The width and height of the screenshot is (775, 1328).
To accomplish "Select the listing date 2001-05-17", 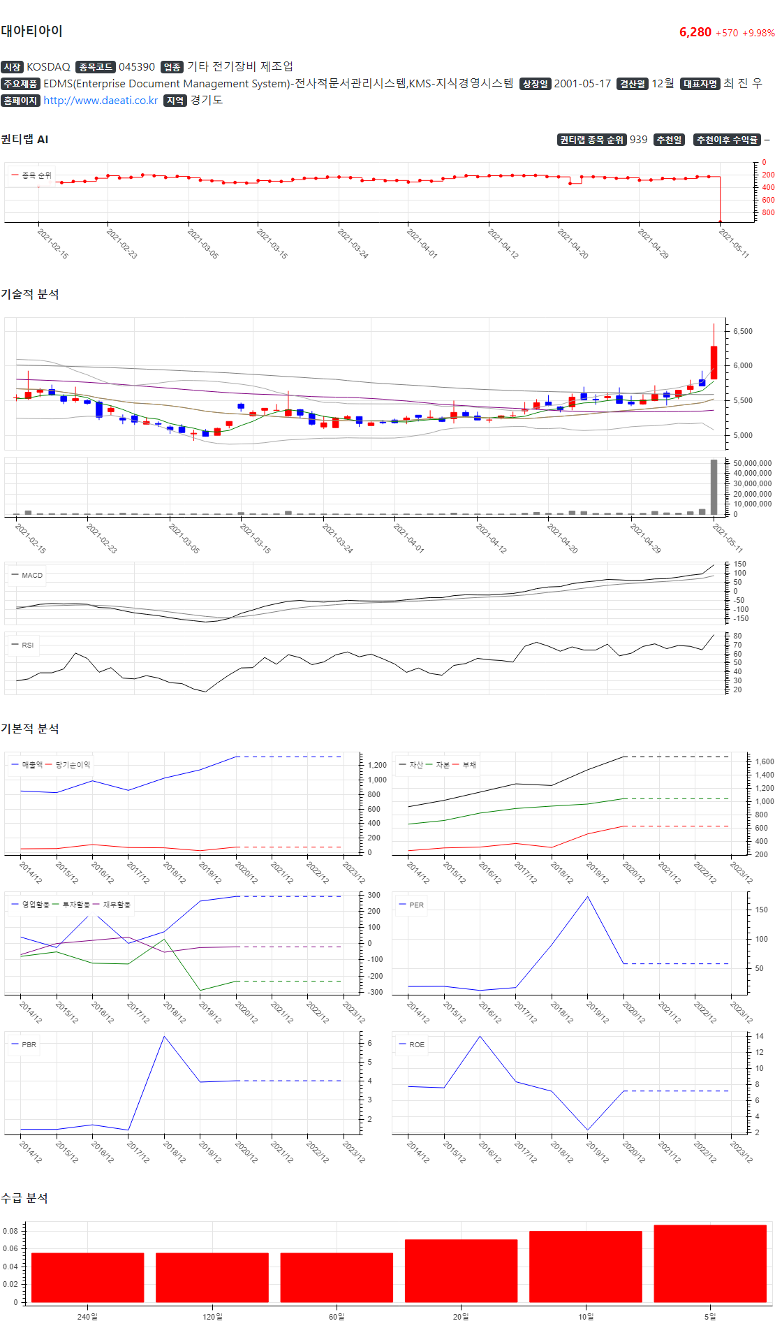I will (x=582, y=84).
